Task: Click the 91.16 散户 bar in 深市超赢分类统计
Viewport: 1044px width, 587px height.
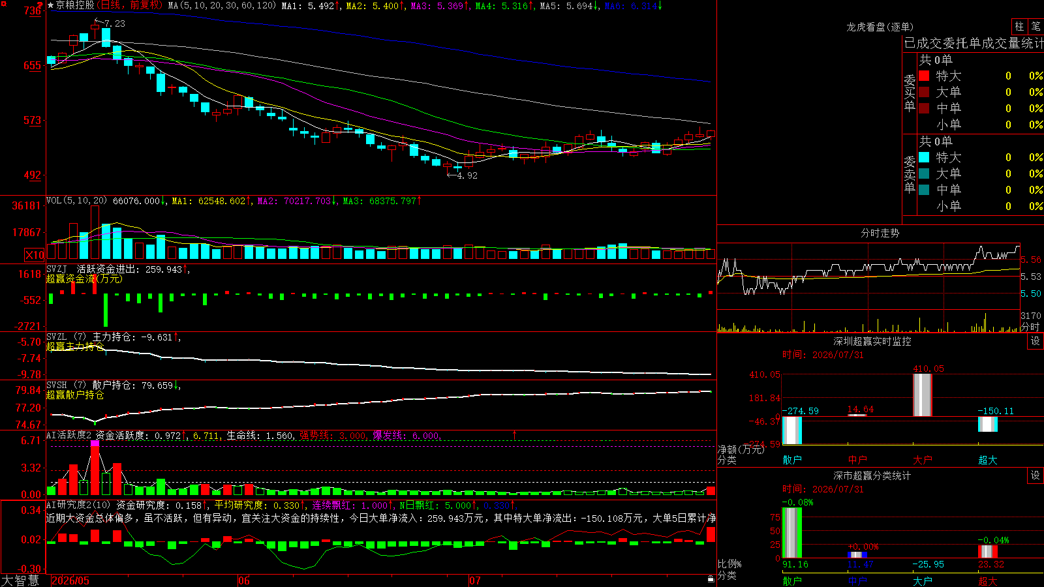Action: [792, 533]
